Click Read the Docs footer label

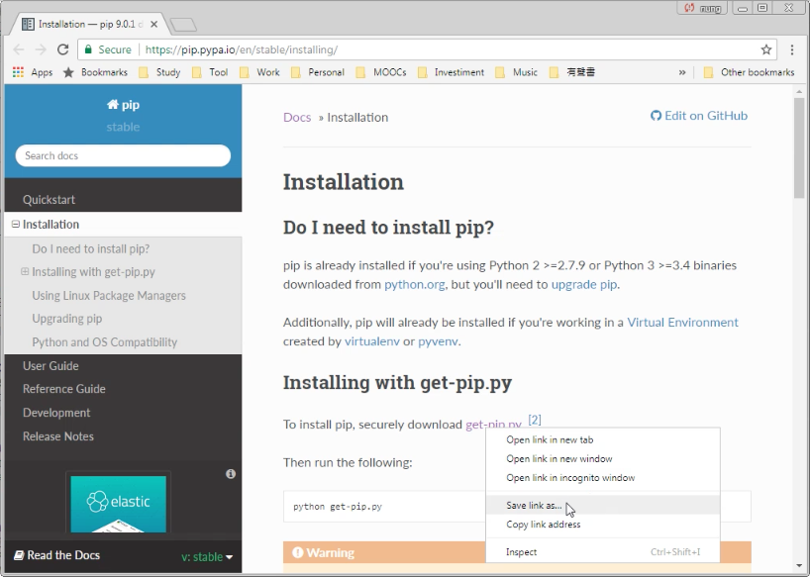coord(56,555)
